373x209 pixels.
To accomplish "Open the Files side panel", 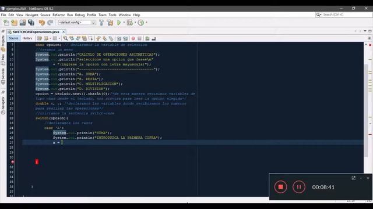I will [3, 59].
